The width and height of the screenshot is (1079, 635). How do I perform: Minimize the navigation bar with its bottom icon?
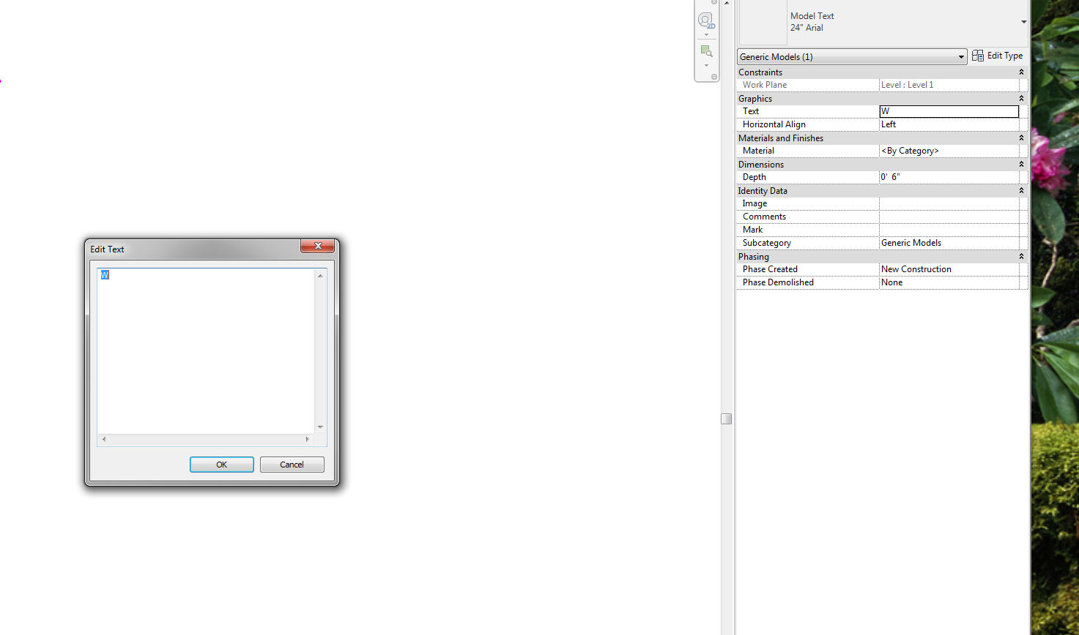tap(714, 76)
